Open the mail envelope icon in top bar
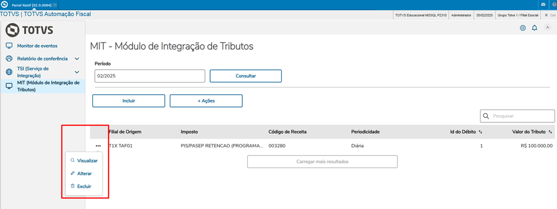 click(x=543, y=5)
